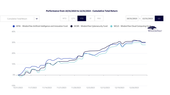
Task: Click the 11/7/2023 x-axis label
Action: (x=33, y=88)
